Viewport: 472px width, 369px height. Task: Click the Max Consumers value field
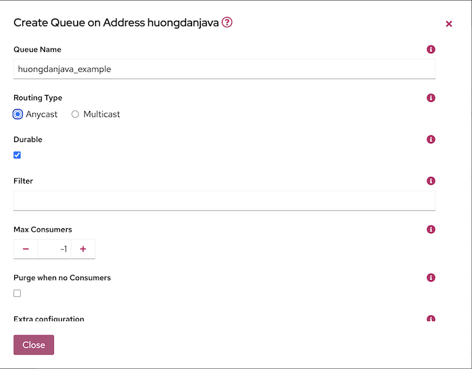[55, 248]
